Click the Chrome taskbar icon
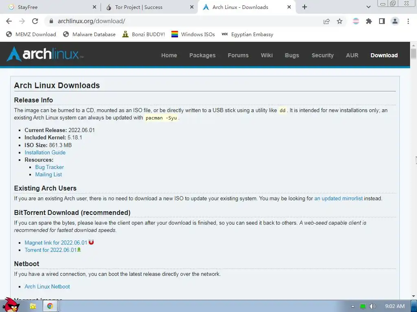Screen dimensions: 417x312 coord(50,306)
